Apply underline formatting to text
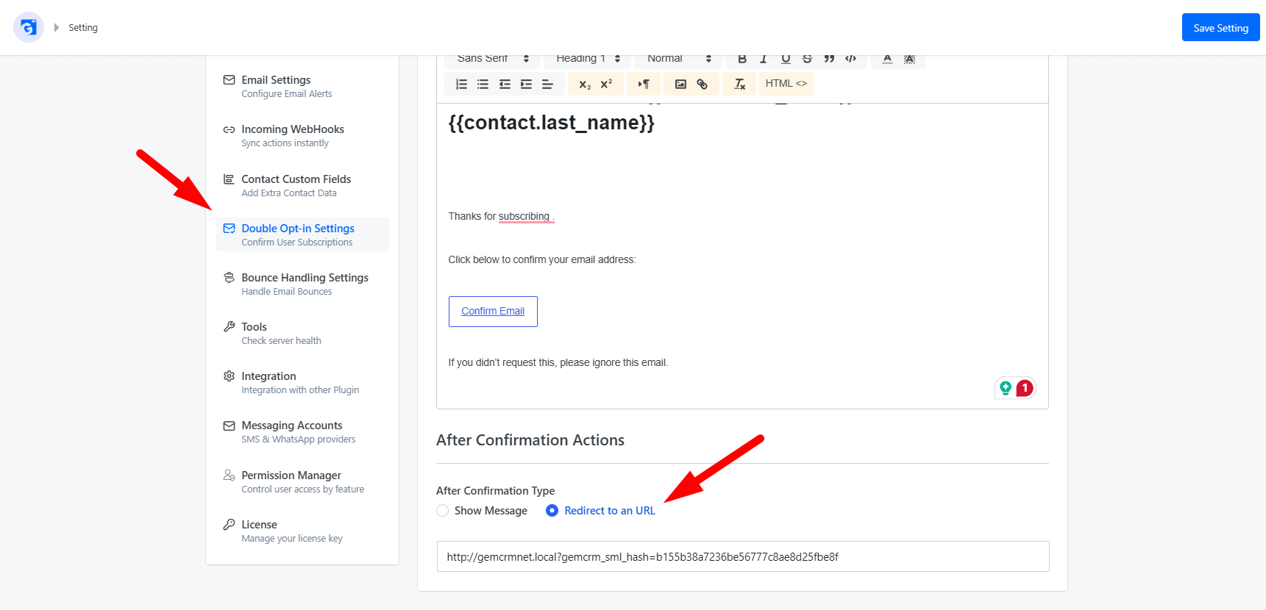Viewport: 1266px width, 610px height. click(786, 59)
